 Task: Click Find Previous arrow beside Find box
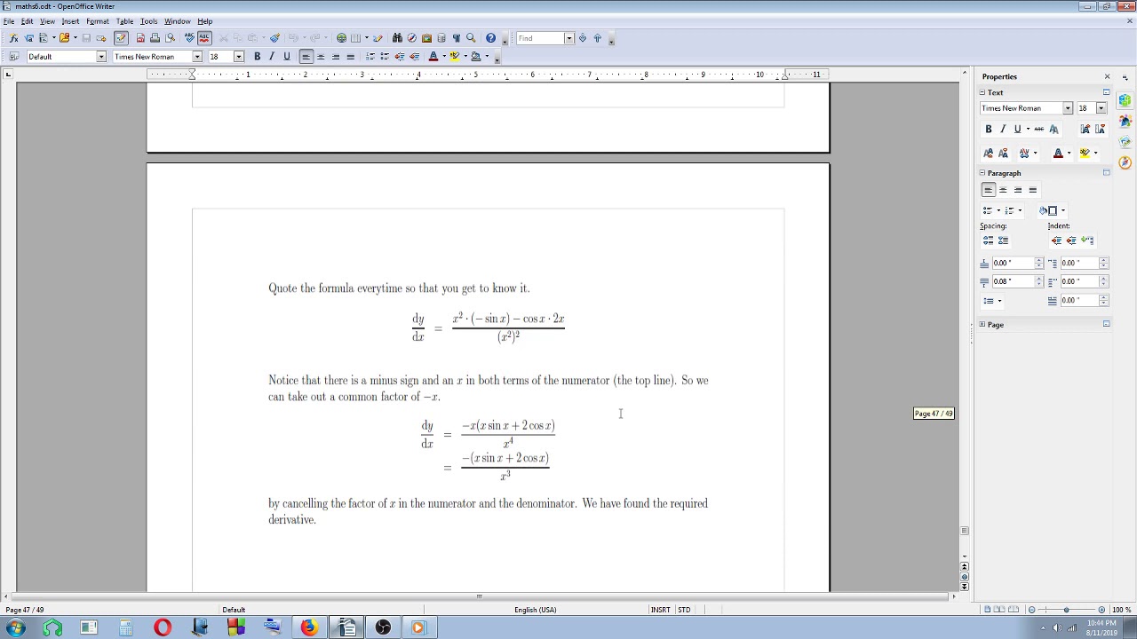tap(598, 38)
